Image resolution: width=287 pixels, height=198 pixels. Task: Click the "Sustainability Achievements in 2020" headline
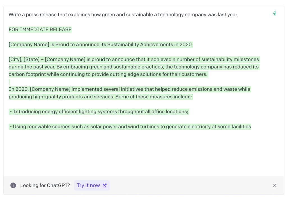[x=149, y=44]
